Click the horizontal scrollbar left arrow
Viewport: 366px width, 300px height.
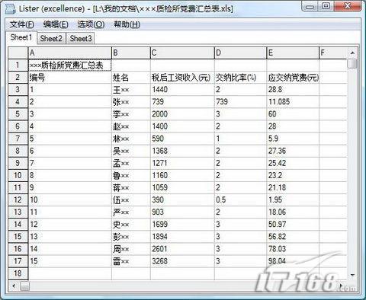pos(14,286)
